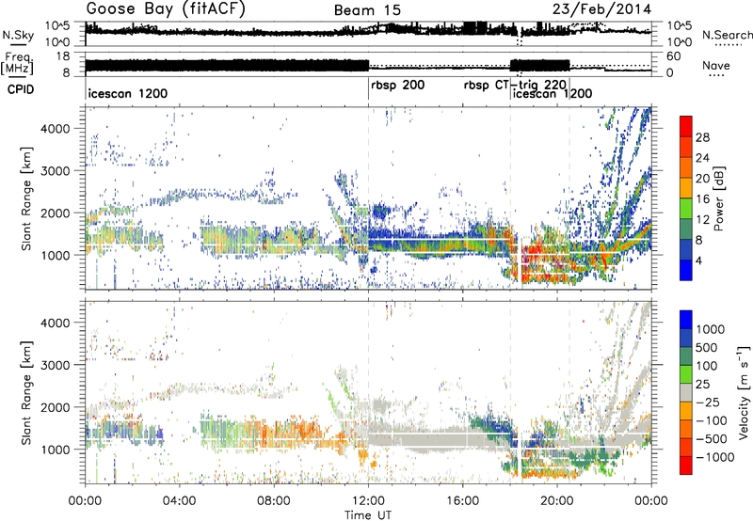Click the '04:00' time axis label
The height and width of the screenshot is (521, 753).
pos(180,501)
